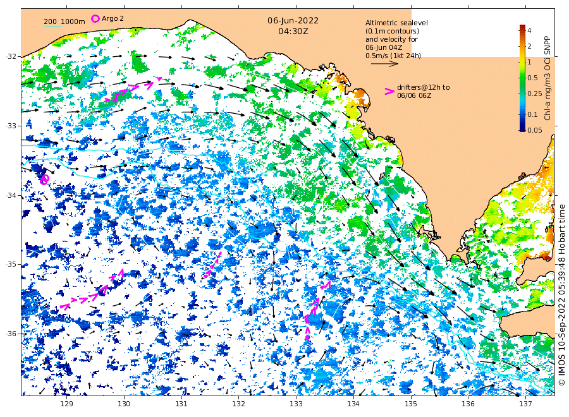Click the drifter track near 130E 32.5S
The image size is (569, 417).
point(133,89)
